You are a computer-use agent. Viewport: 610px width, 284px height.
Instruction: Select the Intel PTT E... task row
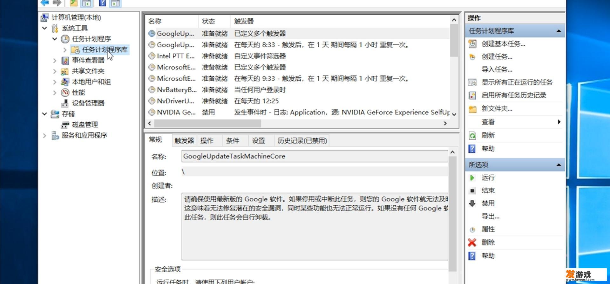click(x=298, y=56)
